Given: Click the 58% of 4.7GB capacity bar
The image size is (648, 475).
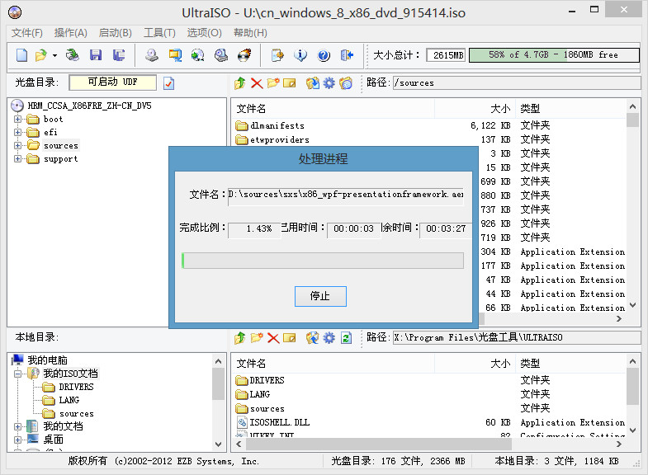Looking at the screenshot, I should click(554, 55).
